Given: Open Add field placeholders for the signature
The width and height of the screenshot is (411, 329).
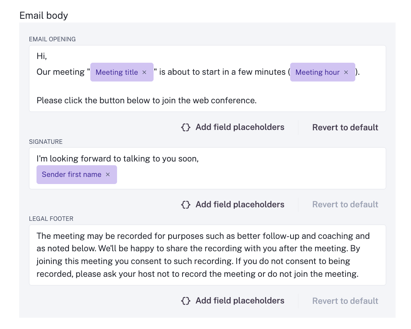Looking at the screenshot, I should 240,204.
